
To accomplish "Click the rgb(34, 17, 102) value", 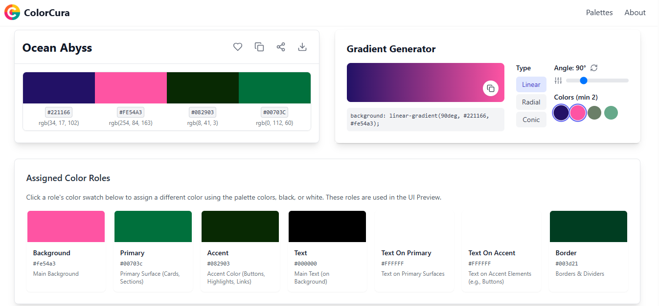I will point(59,123).
